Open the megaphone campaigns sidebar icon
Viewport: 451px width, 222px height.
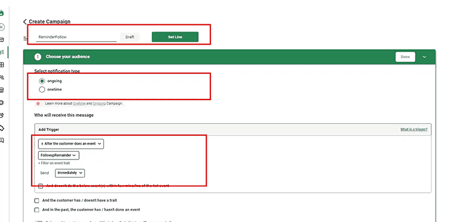click(x=2, y=52)
